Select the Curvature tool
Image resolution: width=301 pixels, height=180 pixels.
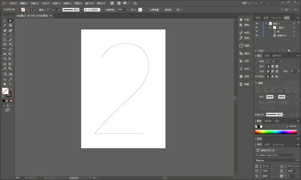(11, 31)
